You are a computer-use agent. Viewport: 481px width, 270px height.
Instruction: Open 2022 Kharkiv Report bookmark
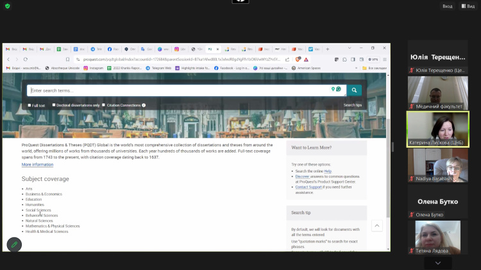pyautogui.click(x=124, y=68)
